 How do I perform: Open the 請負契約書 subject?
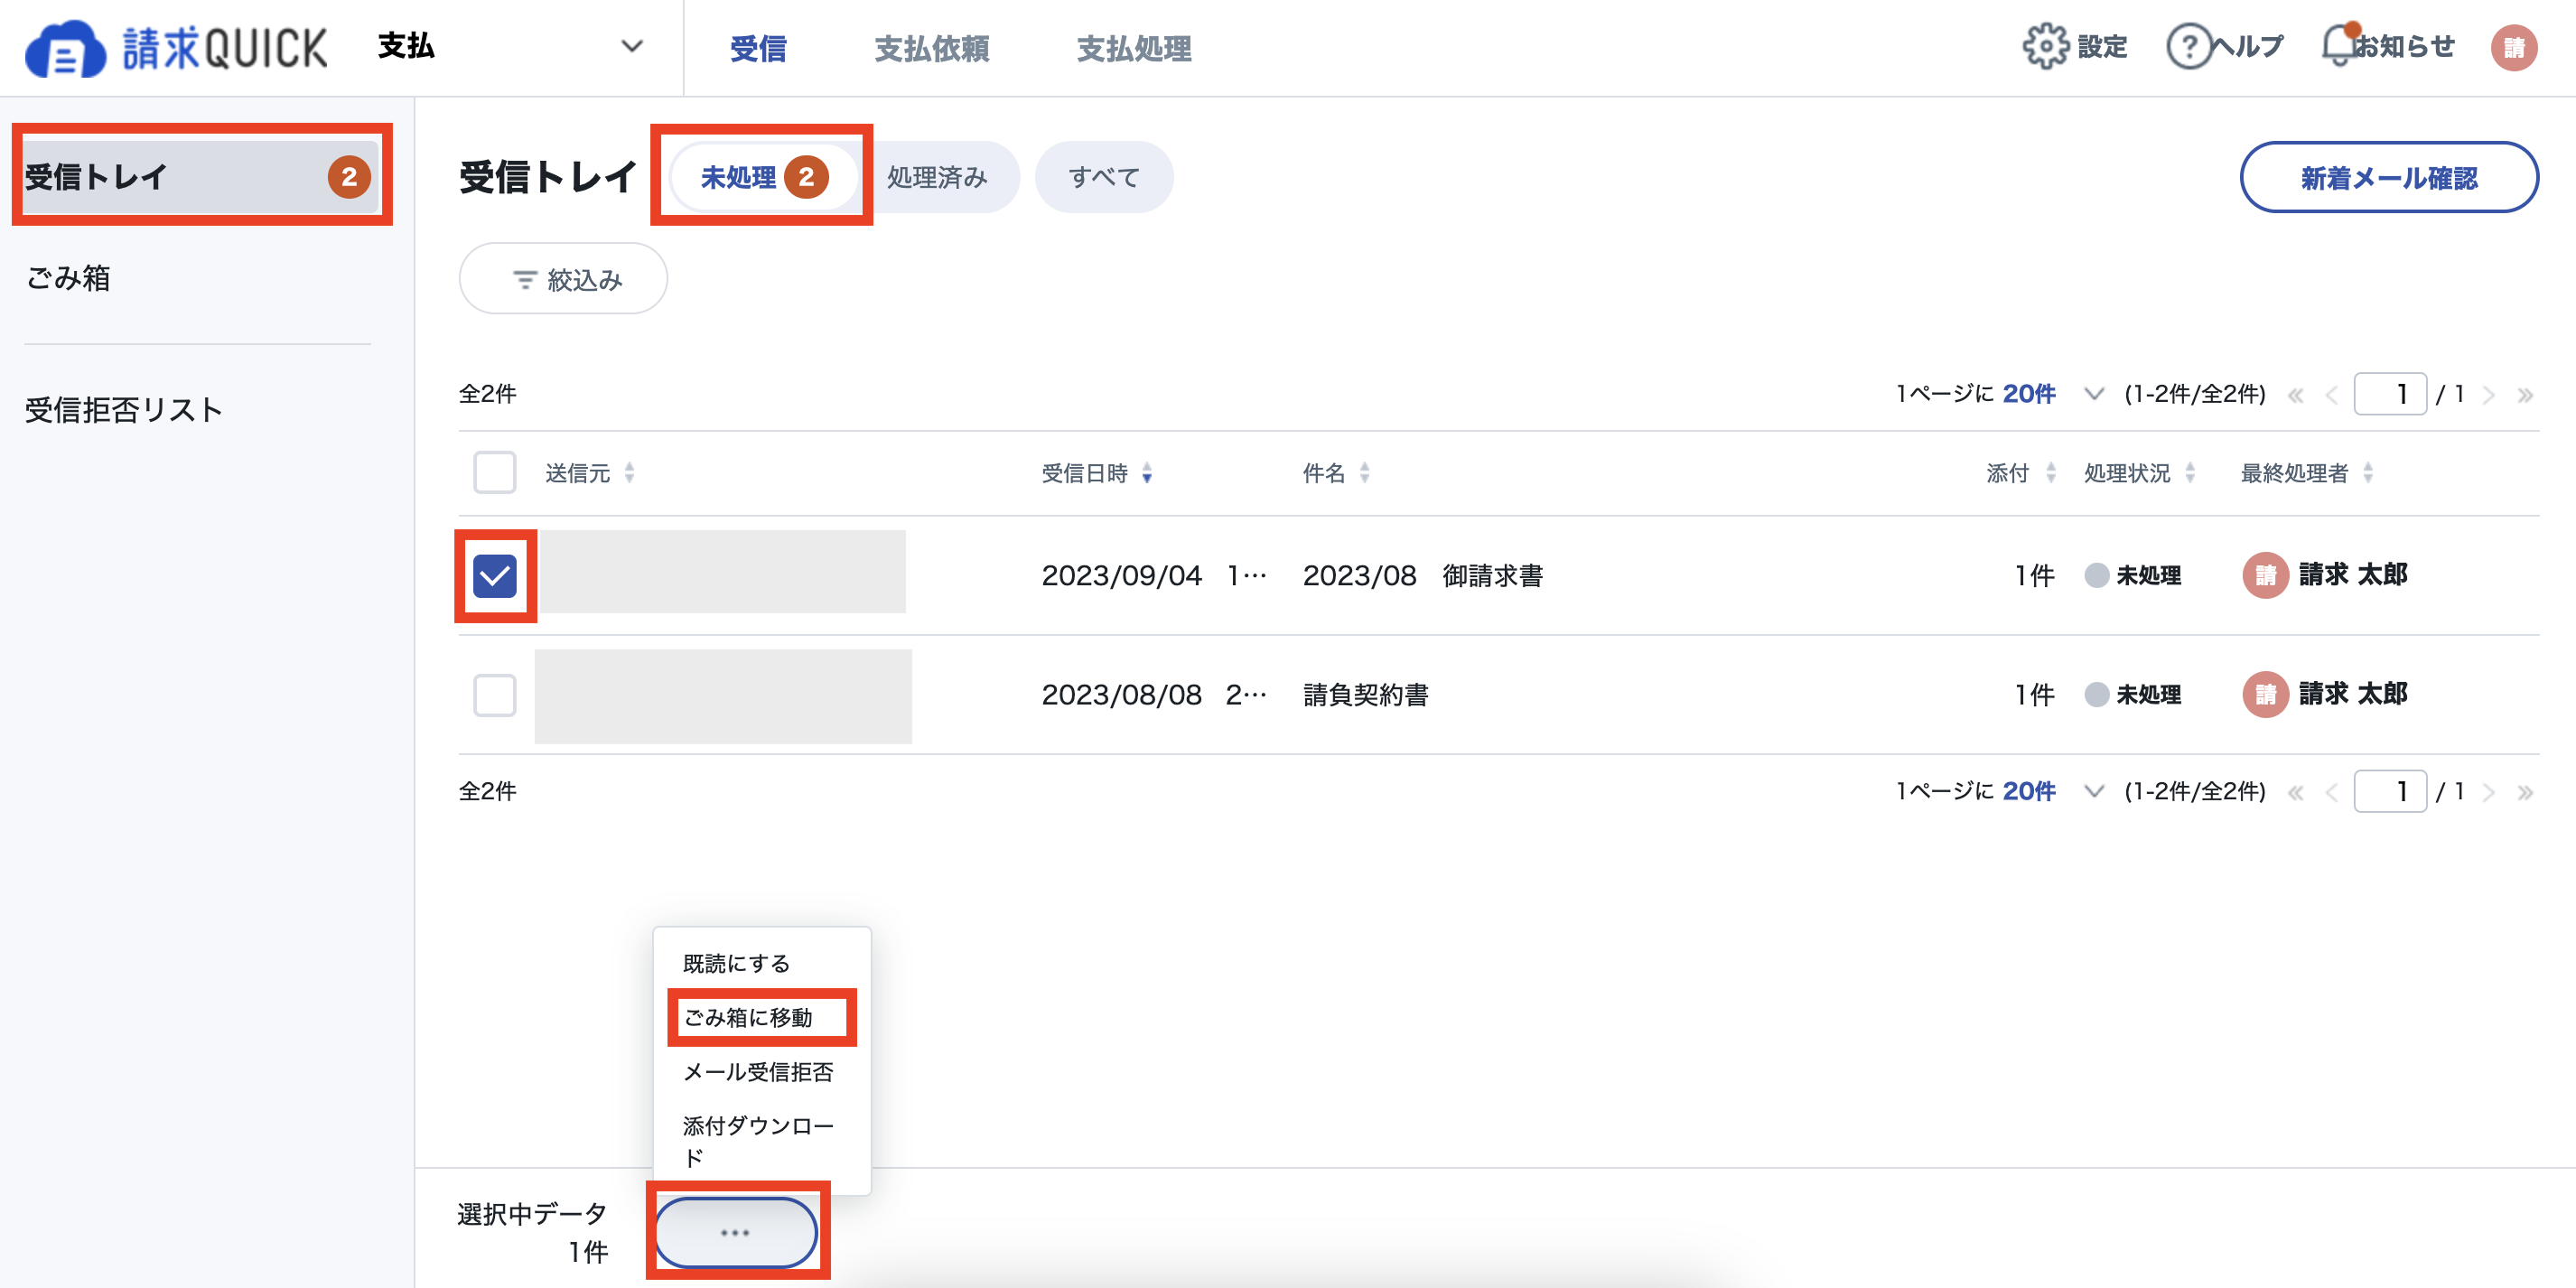1366,694
